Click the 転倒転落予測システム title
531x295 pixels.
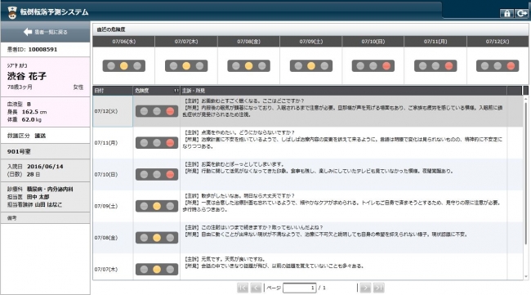tap(54, 12)
